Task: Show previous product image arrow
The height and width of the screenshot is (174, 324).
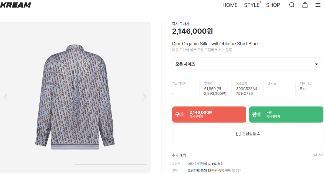Action: [x=5, y=97]
